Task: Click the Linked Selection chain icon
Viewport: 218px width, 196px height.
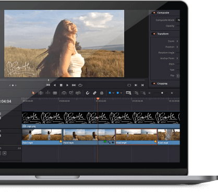Action: 94,93
